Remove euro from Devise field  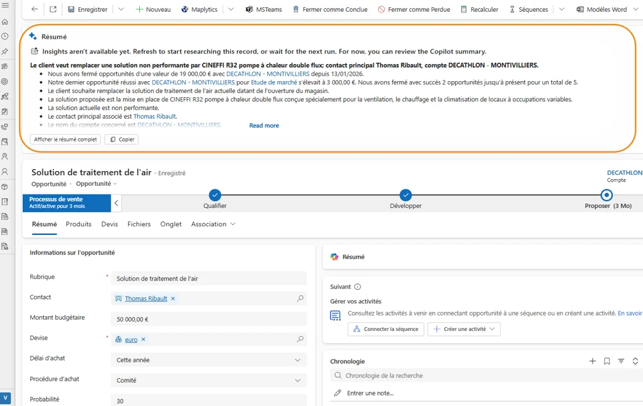(143, 339)
